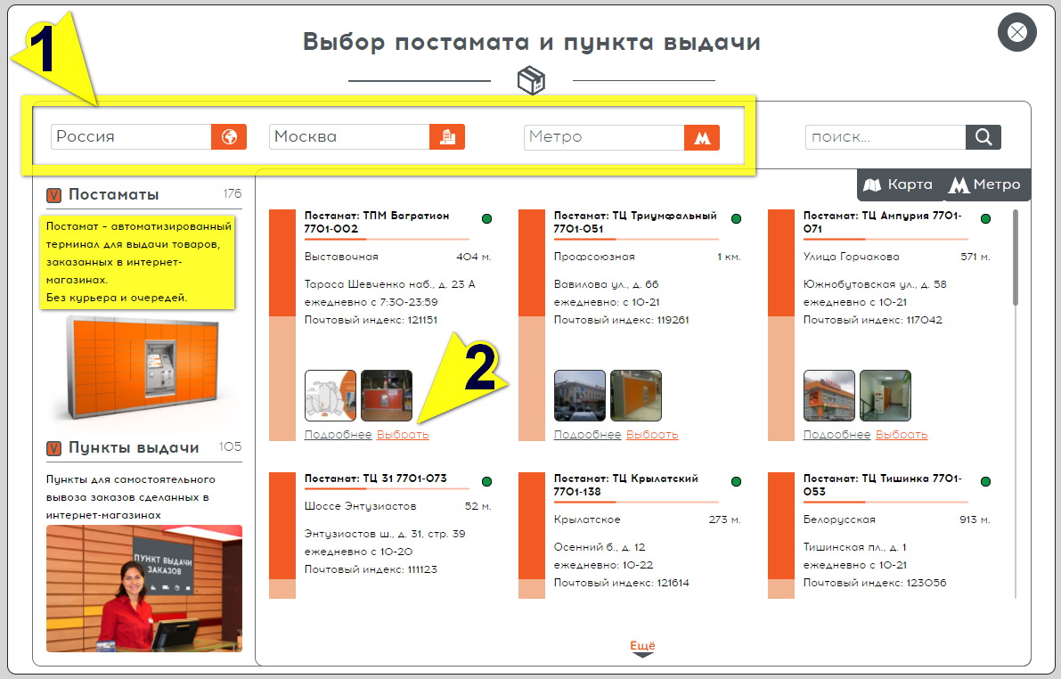This screenshot has width=1061, height=679.
Task: Switch to the Метро view tab
Action: tap(984, 184)
